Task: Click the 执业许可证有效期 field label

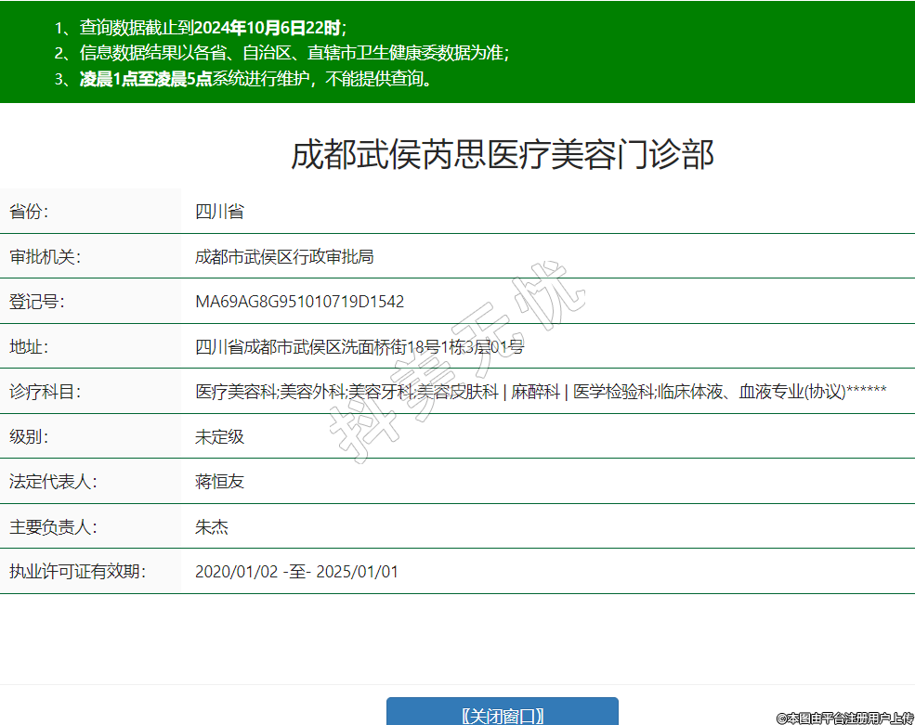Action: pos(77,572)
